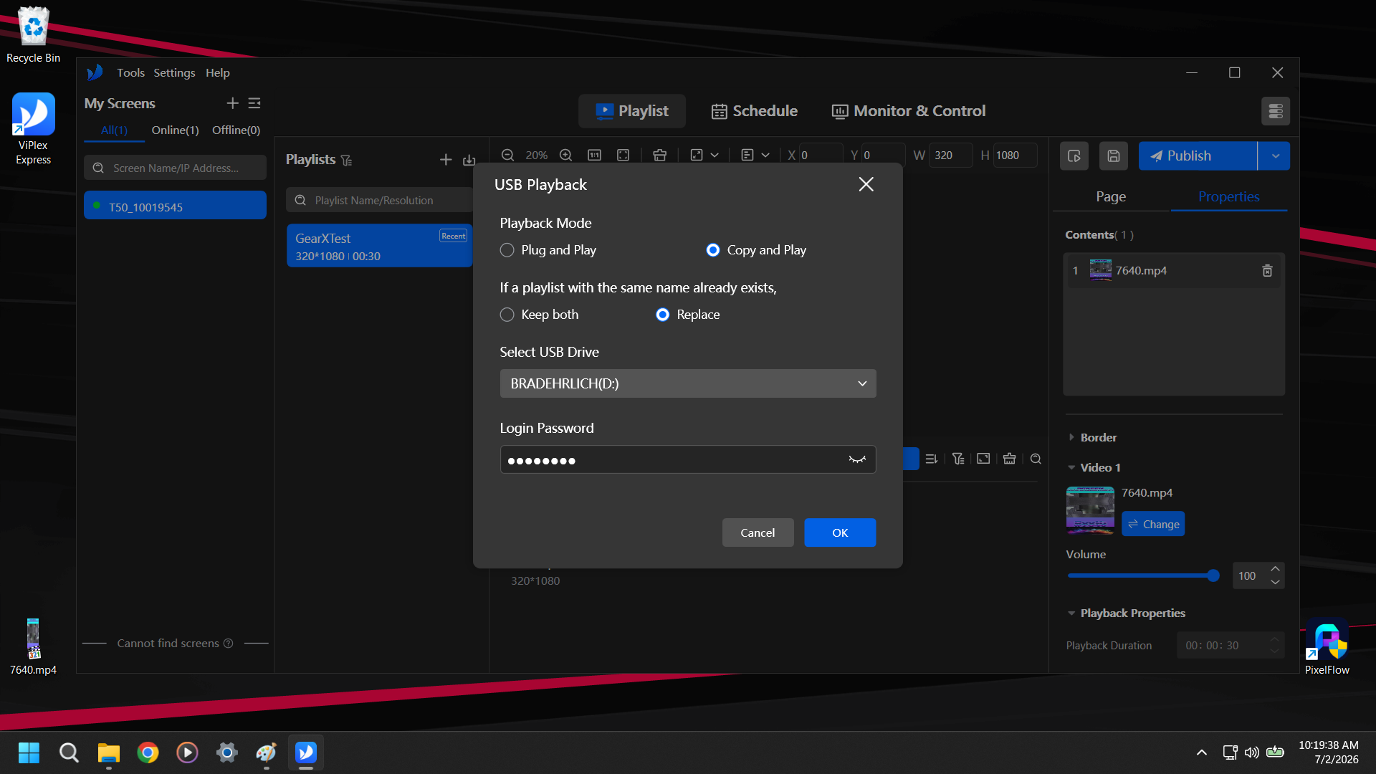Click the Cannot find screens help icon
Viewport: 1376px width, 774px height.
tap(228, 644)
